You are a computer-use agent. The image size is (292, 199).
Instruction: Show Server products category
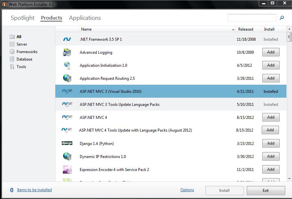point(22,44)
